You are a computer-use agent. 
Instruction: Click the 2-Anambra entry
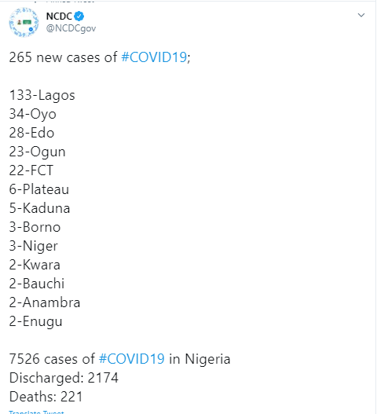pos(45,302)
